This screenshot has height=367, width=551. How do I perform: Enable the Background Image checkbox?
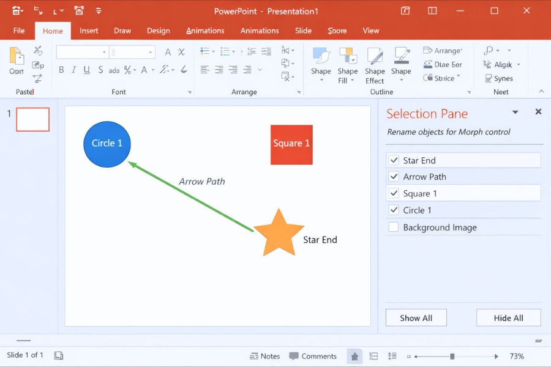(394, 227)
